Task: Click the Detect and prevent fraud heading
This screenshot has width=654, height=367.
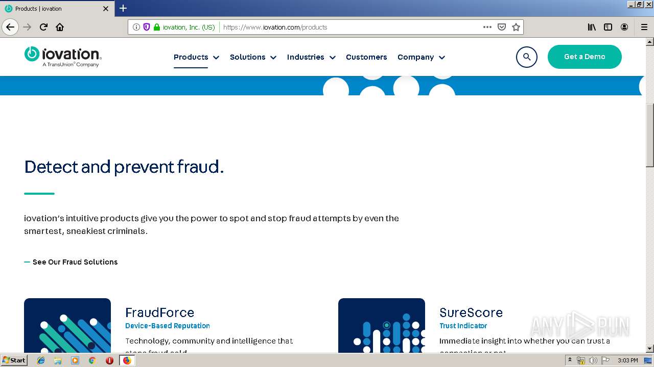Action: (x=124, y=167)
